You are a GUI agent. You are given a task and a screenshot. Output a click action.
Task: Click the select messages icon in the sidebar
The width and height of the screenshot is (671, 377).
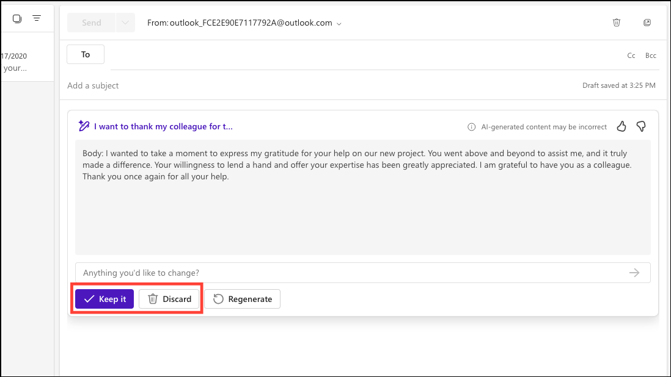[x=17, y=18]
